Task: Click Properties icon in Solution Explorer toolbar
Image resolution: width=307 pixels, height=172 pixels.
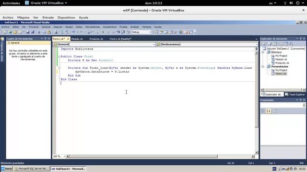Action: click(264, 44)
